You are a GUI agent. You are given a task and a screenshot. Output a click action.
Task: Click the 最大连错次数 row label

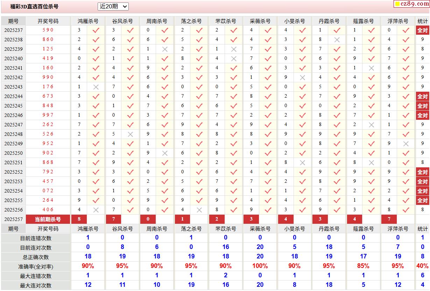coord(36,276)
